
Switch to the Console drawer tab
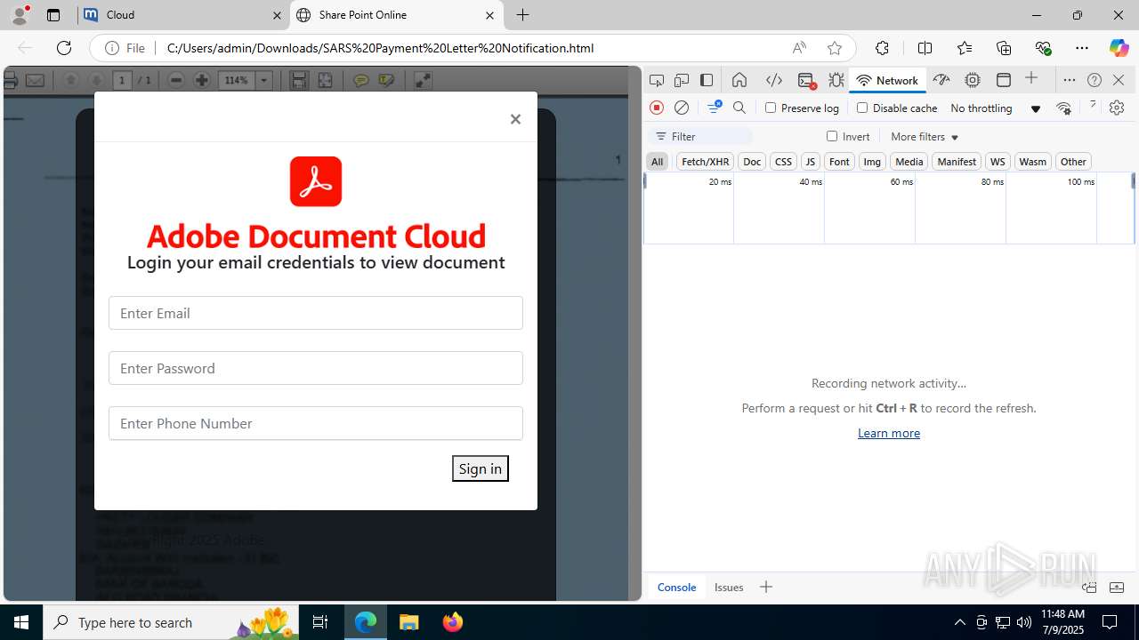coord(676,587)
